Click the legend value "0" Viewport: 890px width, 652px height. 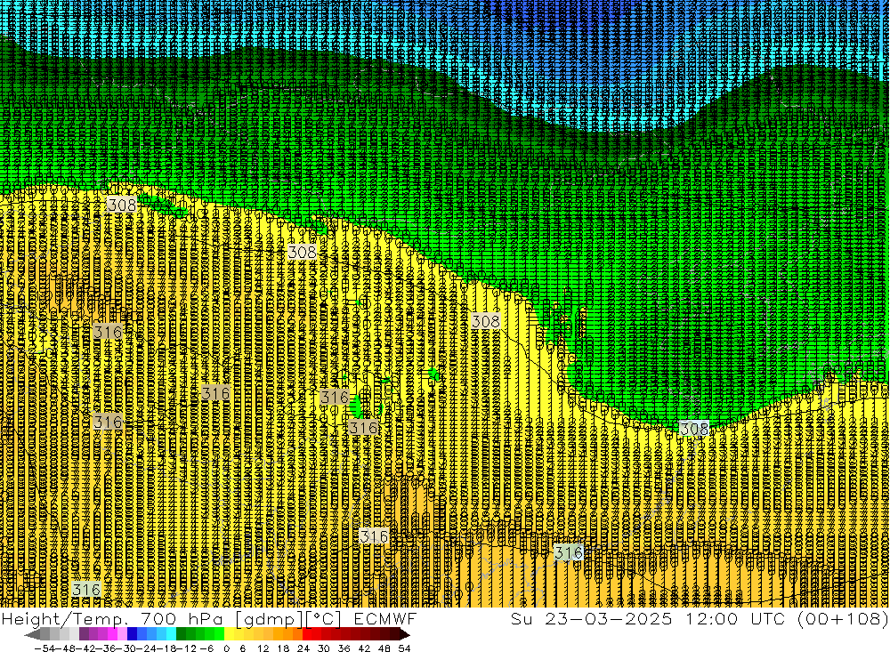pos(226,648)
